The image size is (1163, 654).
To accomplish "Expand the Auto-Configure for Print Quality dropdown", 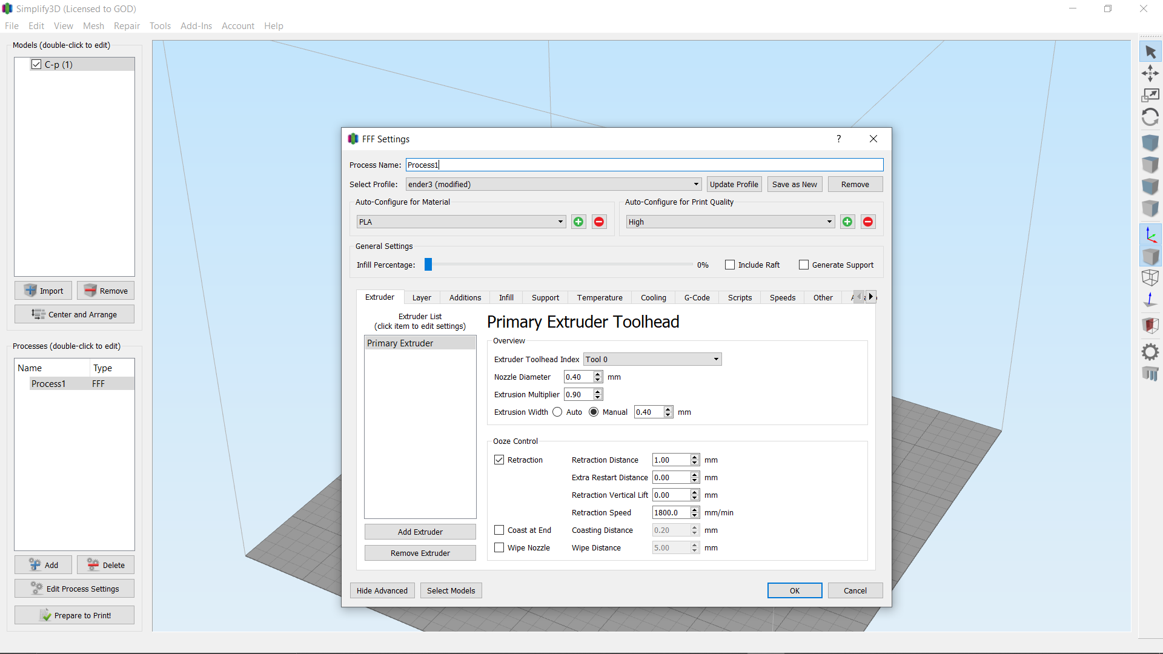I will click(x=828, y=221).
